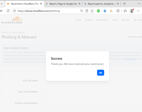Screen dimensions: 142x112
Task: Click the address bar URL abuse.cloudflare.com/phishing
Action: pyautogui.click(x=39, y=11)
